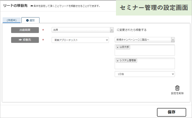Select the 山田太郎 tag chip

pos(123,47)
